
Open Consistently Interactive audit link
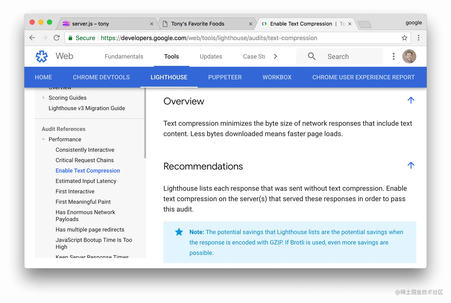tap(85, 150)
